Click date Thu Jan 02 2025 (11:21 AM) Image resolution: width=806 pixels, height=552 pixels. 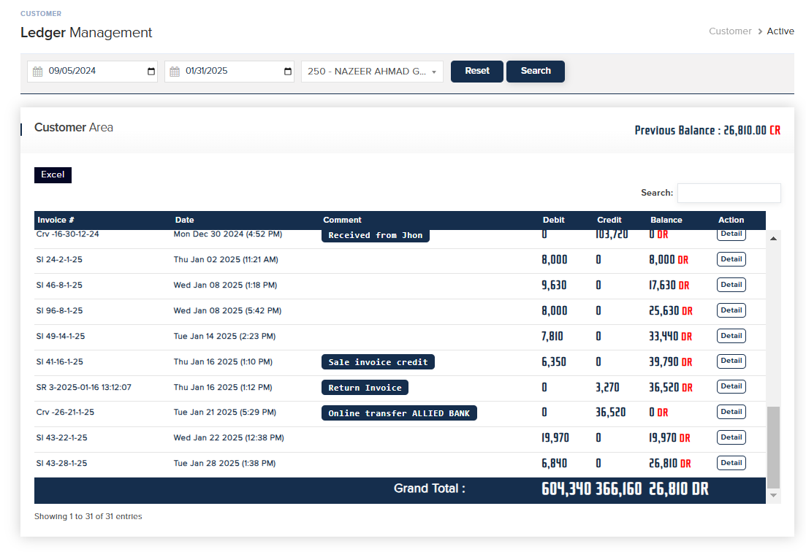pos(226,260)
